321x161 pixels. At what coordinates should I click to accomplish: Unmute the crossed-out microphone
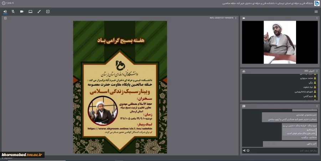13,12
